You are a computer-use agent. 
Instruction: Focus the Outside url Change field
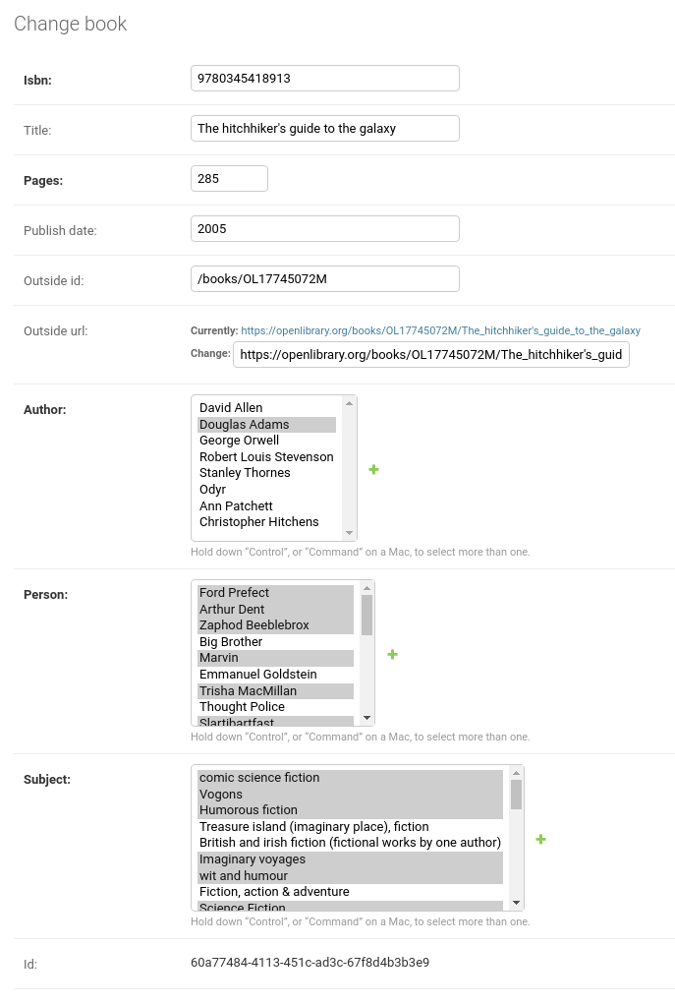430,354
